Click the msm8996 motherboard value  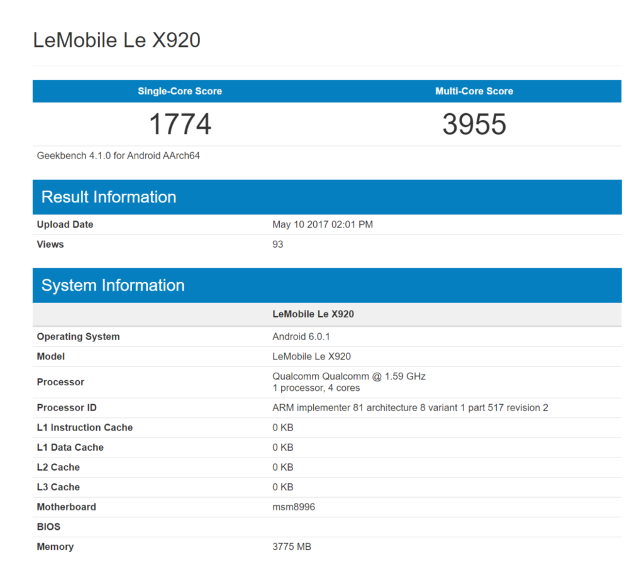tap(294, 507)
